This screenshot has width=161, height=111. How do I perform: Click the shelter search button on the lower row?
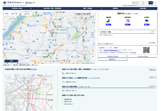tap(113, 59)
